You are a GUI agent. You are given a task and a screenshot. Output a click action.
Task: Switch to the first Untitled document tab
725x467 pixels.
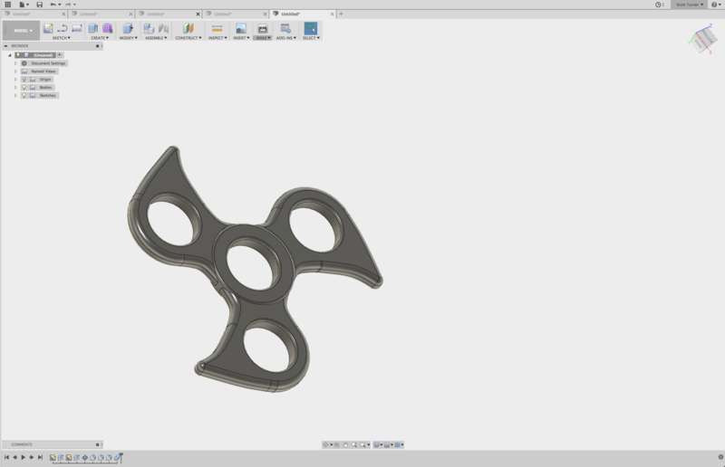(36, 14)
